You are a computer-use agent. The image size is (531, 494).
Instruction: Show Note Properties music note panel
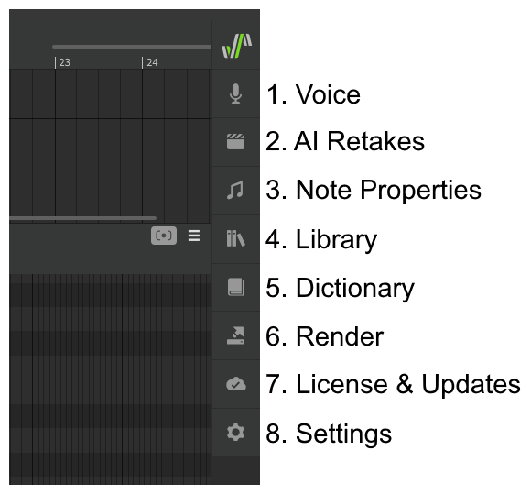pyautogui.click(x=235, y=191)
